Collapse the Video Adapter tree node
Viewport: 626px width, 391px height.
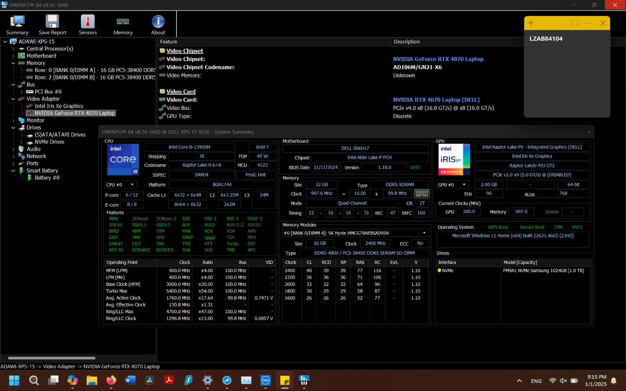click(13, 99)
